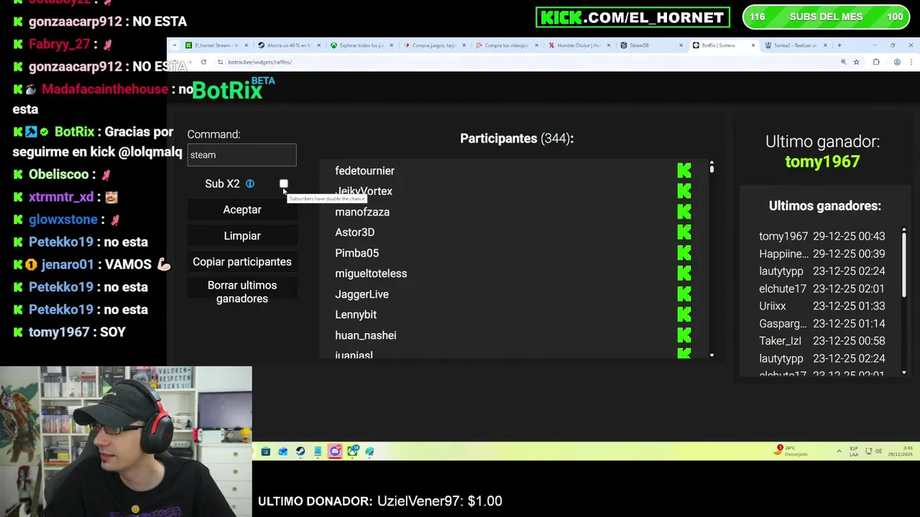
Task: Click winner tomy1967 under Ultimo ganador
Action: (822, 162)
